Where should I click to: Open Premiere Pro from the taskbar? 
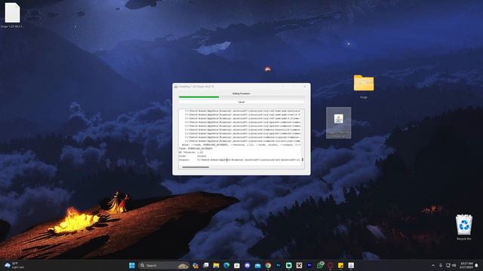309,265
